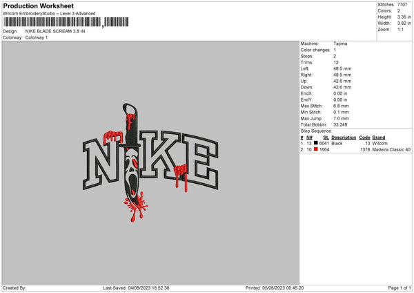Click the Last Saved date 04/08/2023 18:52:38
The height and width of the screenshot is (293, 414).
(x=148, y=288)
